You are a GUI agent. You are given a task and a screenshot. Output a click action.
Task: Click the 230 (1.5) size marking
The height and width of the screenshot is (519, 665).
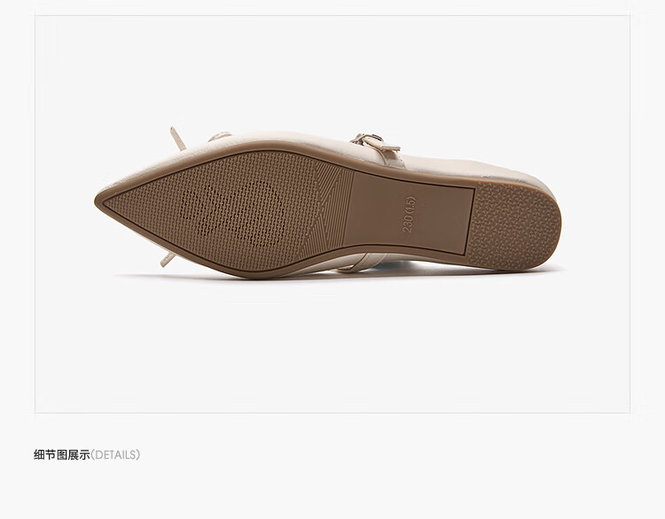tap(409, 214)
